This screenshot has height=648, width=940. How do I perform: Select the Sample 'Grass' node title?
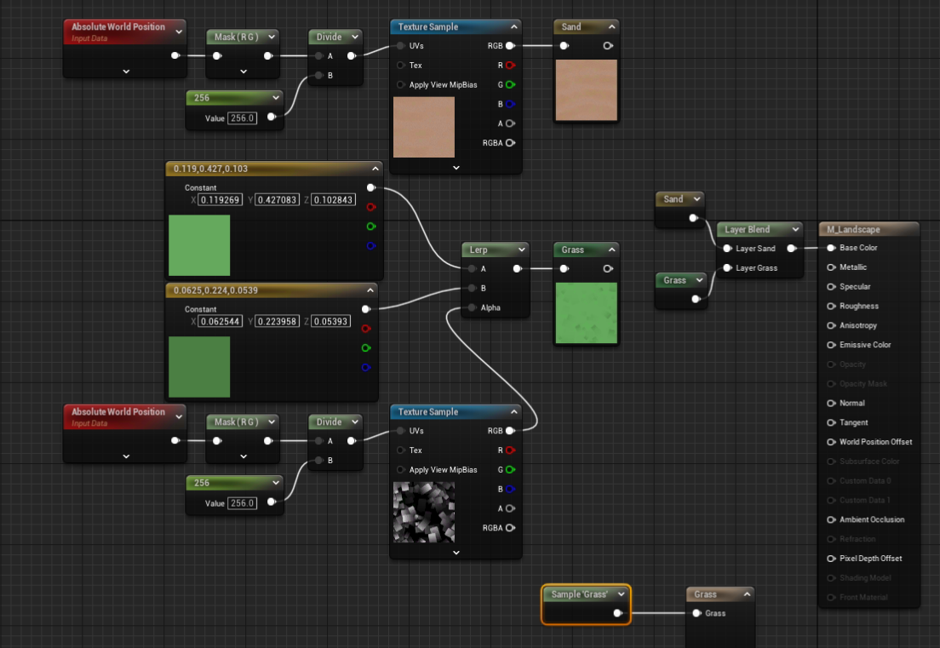pyautogui.click(x=579, y=594)
